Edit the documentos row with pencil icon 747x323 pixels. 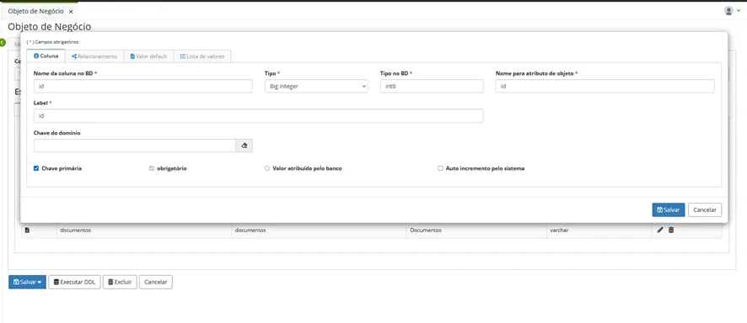tap(660, 230)
